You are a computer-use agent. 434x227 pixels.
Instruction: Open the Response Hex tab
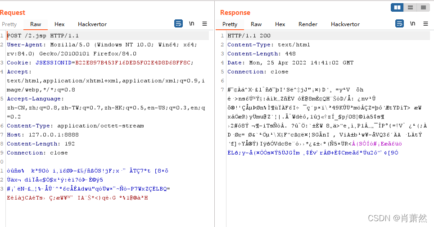click(x=280, y=24)
